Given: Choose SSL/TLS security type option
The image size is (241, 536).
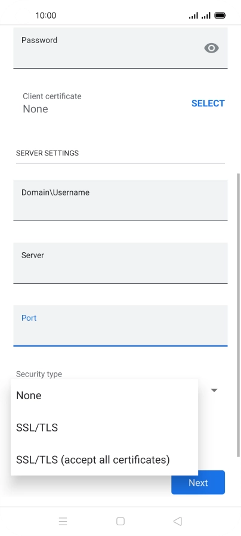Looking at the screenshot, I should tap(104, 428).
